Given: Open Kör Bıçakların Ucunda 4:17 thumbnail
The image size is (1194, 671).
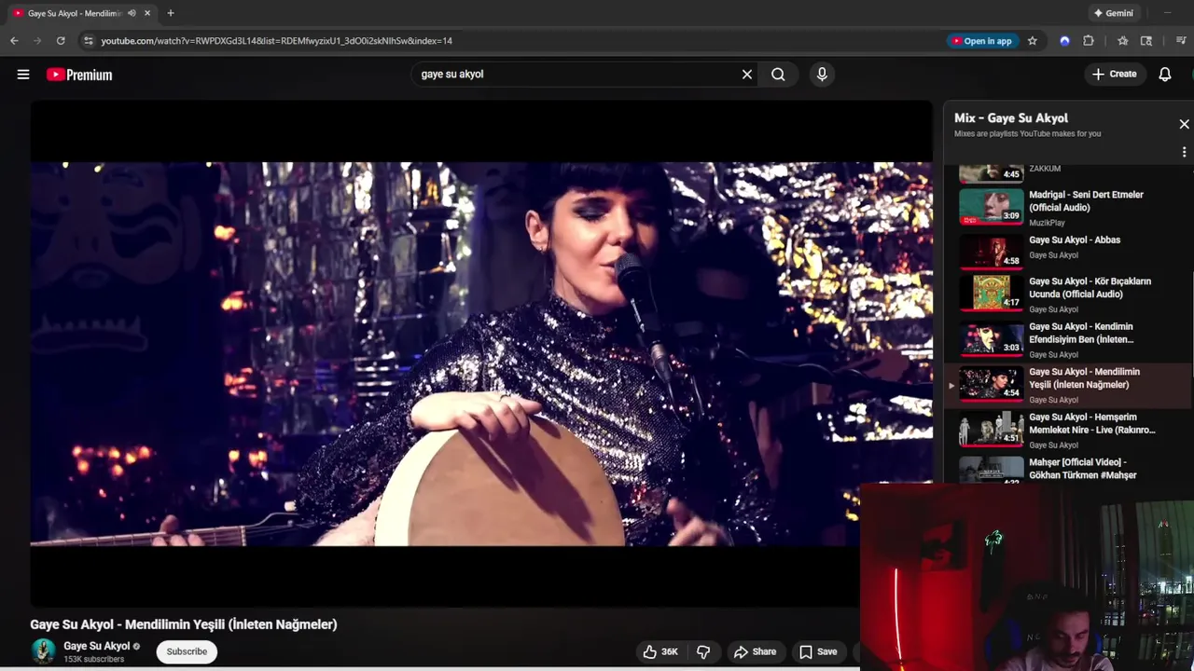Looking at the screenshot, I should (992, 293).
